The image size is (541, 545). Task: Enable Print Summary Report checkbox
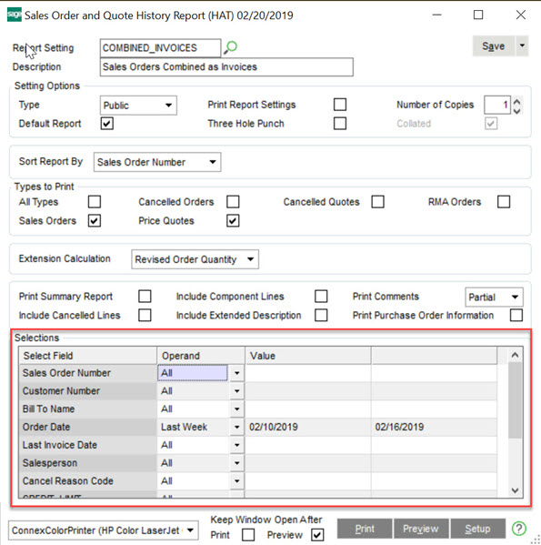[x=145, y=297]
